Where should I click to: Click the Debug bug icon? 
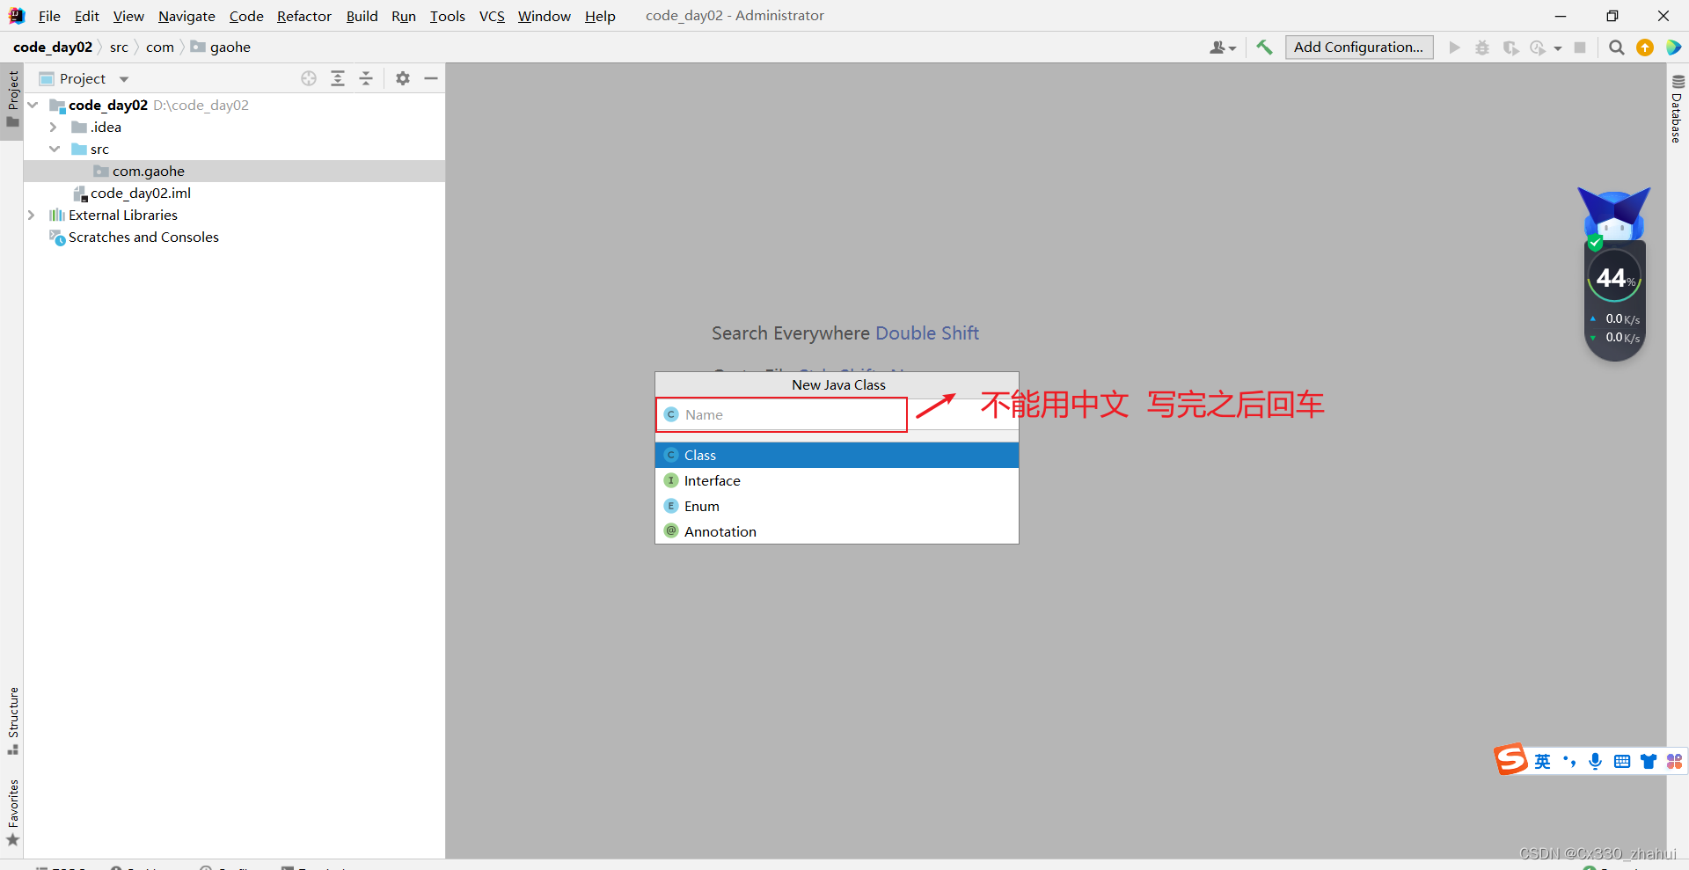[x=1482, y=48]
